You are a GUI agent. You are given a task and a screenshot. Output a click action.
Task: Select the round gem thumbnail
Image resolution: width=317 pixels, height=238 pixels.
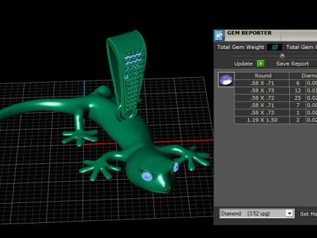(226, 79)
